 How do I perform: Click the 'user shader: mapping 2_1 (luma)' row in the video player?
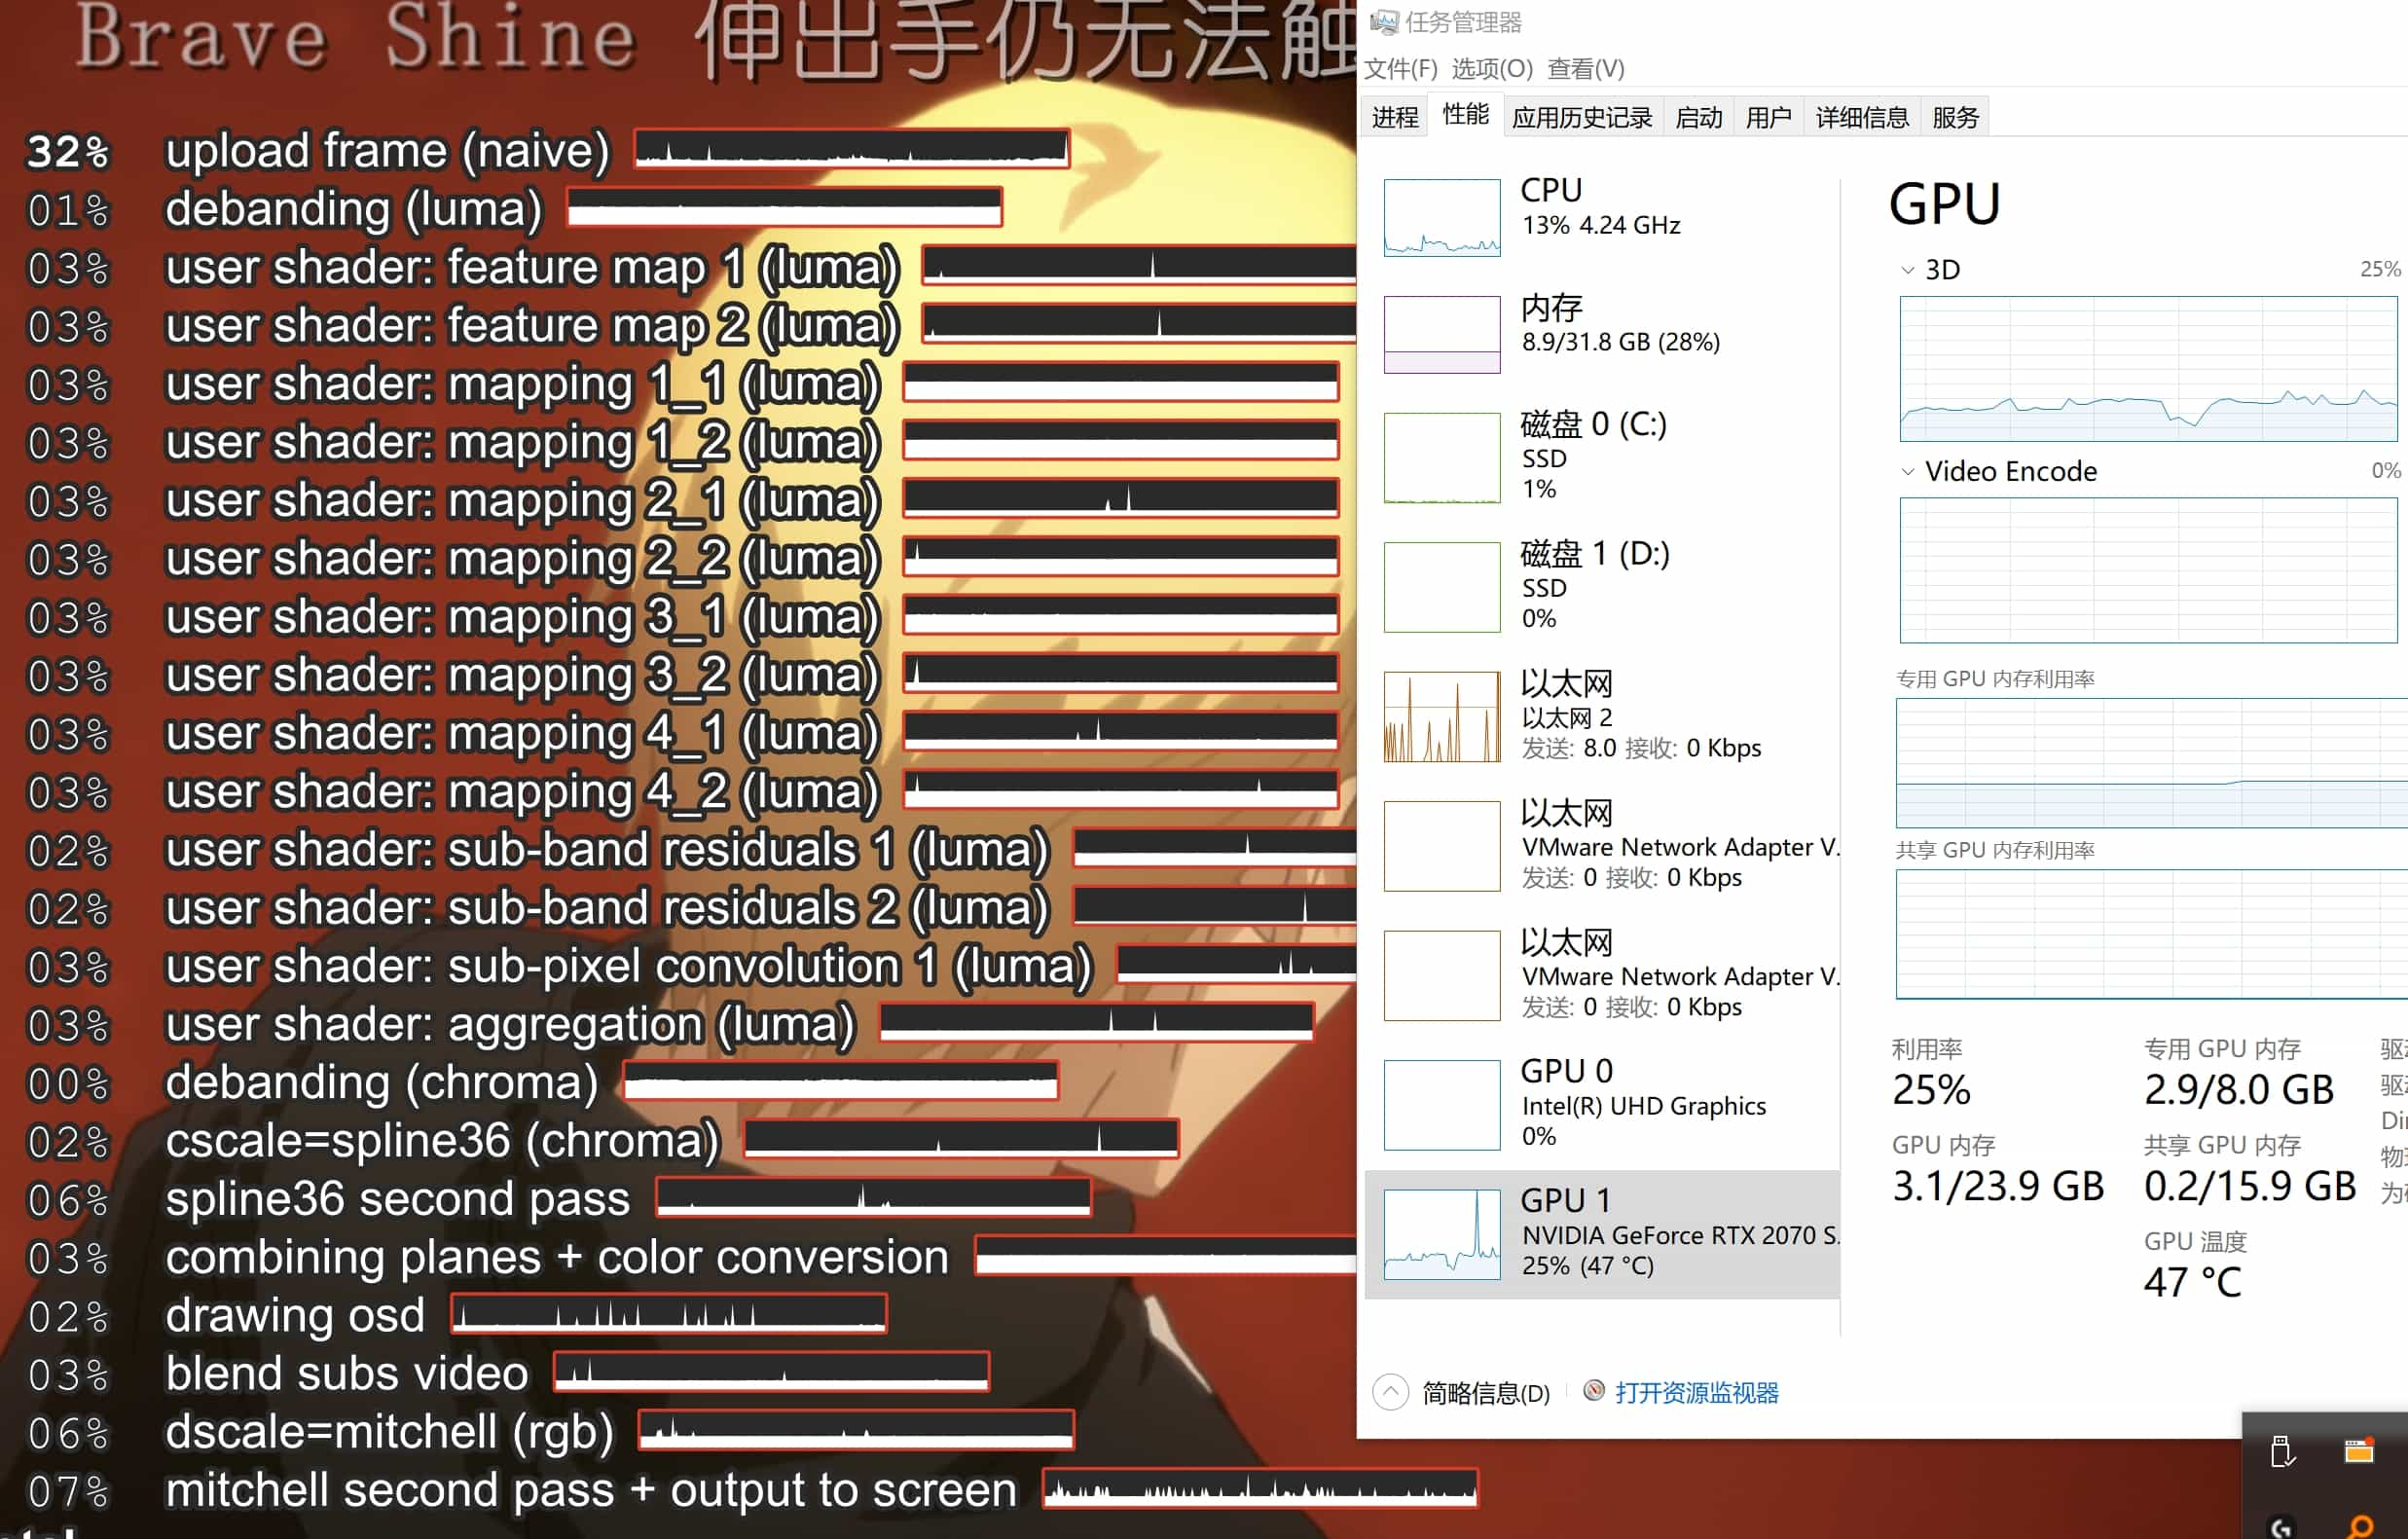coord(682,500)
